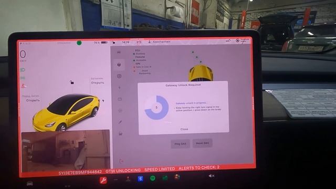Screen dimensions: 336x189
Task: Open the rounded square icon below steering wheel
Action: [119, 76]
